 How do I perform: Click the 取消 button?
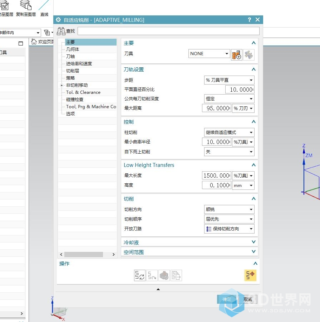pos(248,299)
